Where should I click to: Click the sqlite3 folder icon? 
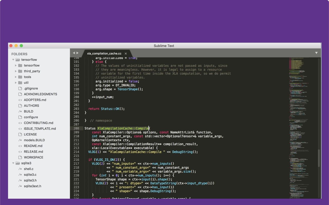pos(17,163)
